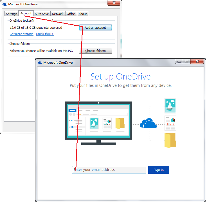Click the computer monitor illustration

[x=98, y=123]
